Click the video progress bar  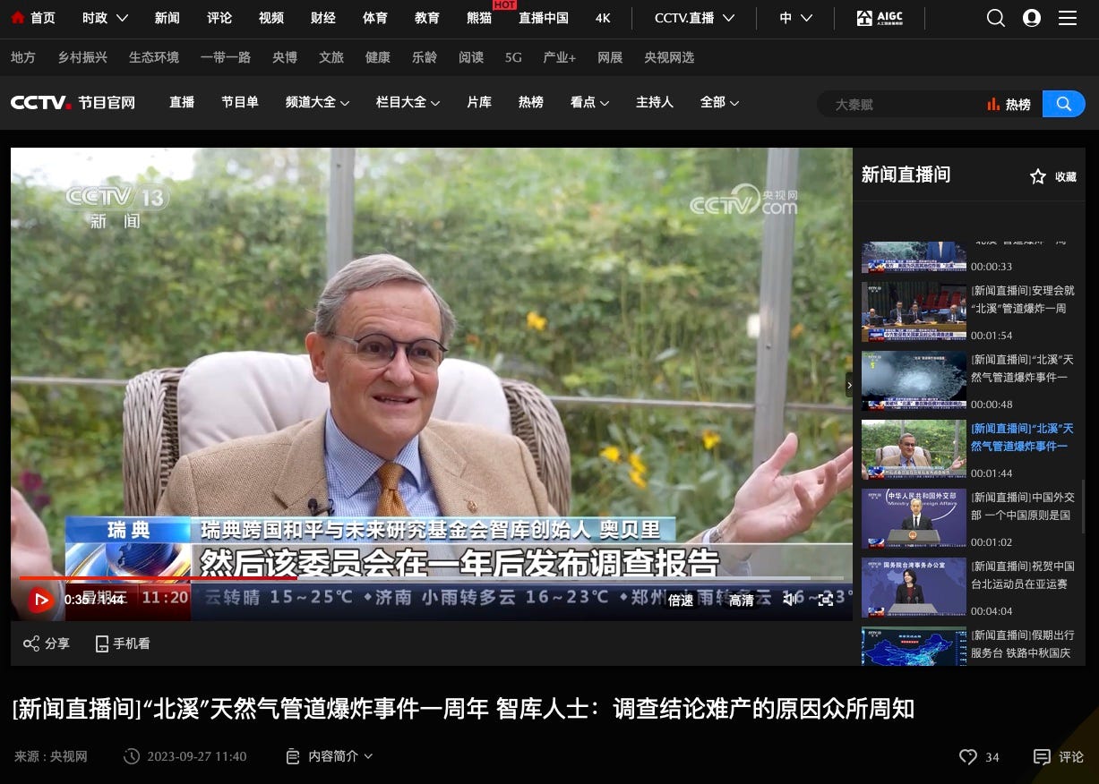tap(432, 578)
